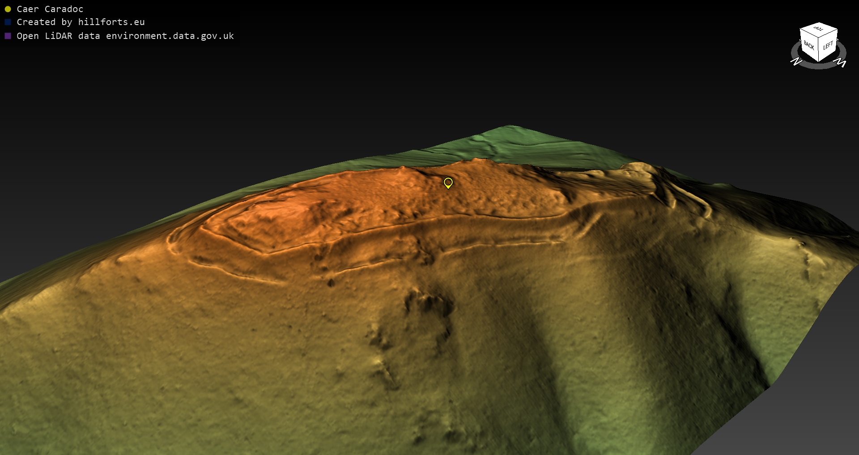Image resolution: width=859 pixels, height=455 pixels.
Task: Click the N letter on the compass ring
Action: tap(796, 61)
